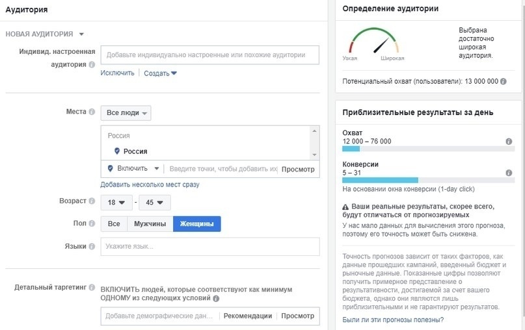Expand НОВАЯ АУДИТОРИЯ menu
Screen dimensions: 525x330
coord(44,34)
